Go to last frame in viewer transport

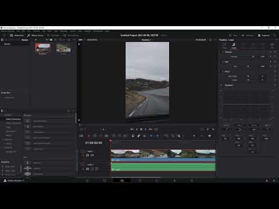coord(151,129)
